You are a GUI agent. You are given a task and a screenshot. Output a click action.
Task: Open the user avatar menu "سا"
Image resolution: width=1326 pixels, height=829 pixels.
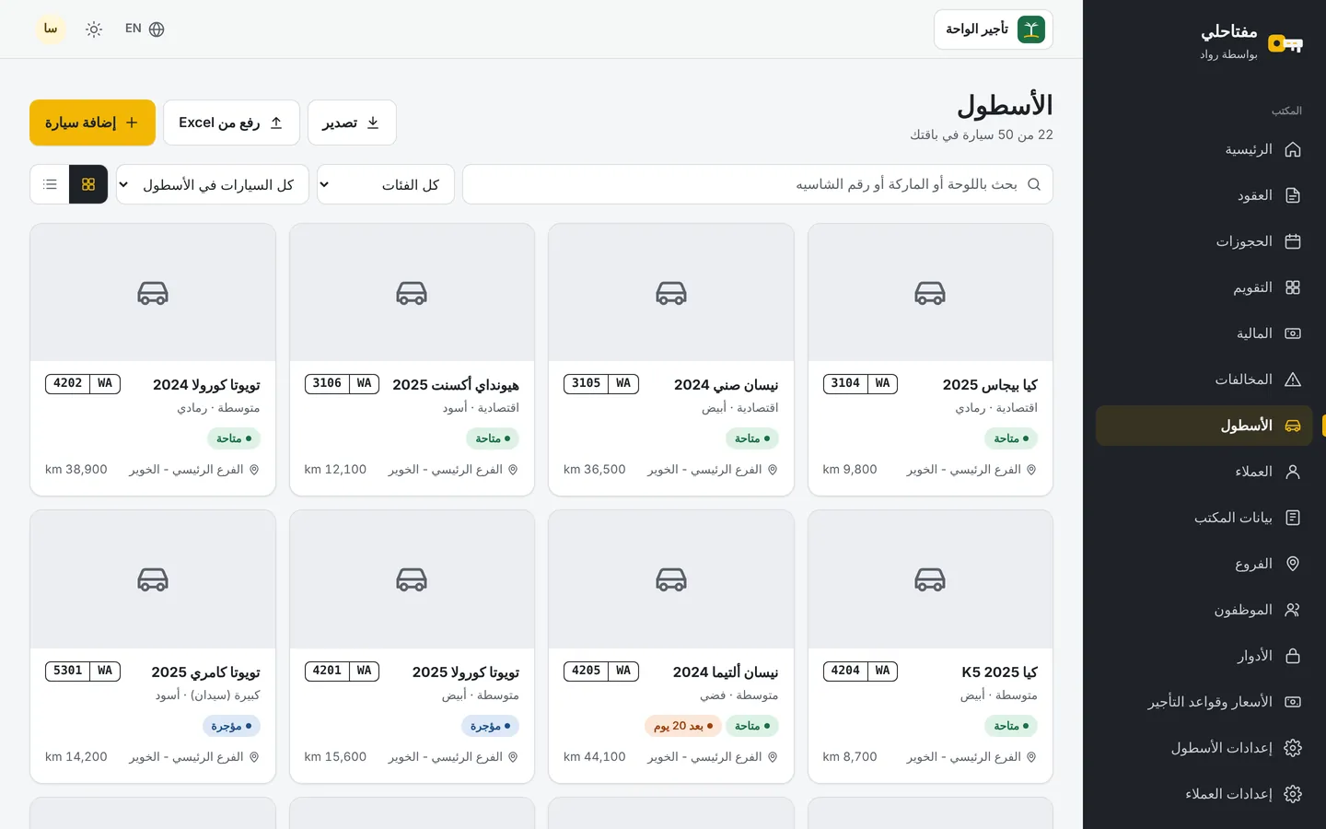(51, 29)
